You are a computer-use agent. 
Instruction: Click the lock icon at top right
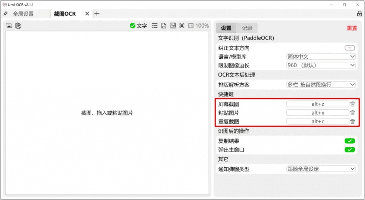pos(359,14)
